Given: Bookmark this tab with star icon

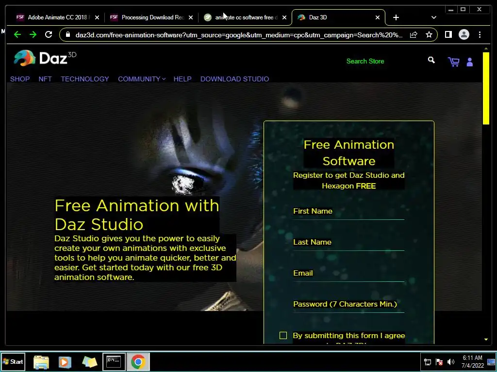Looking at the screenshot, I should point(429,34).
